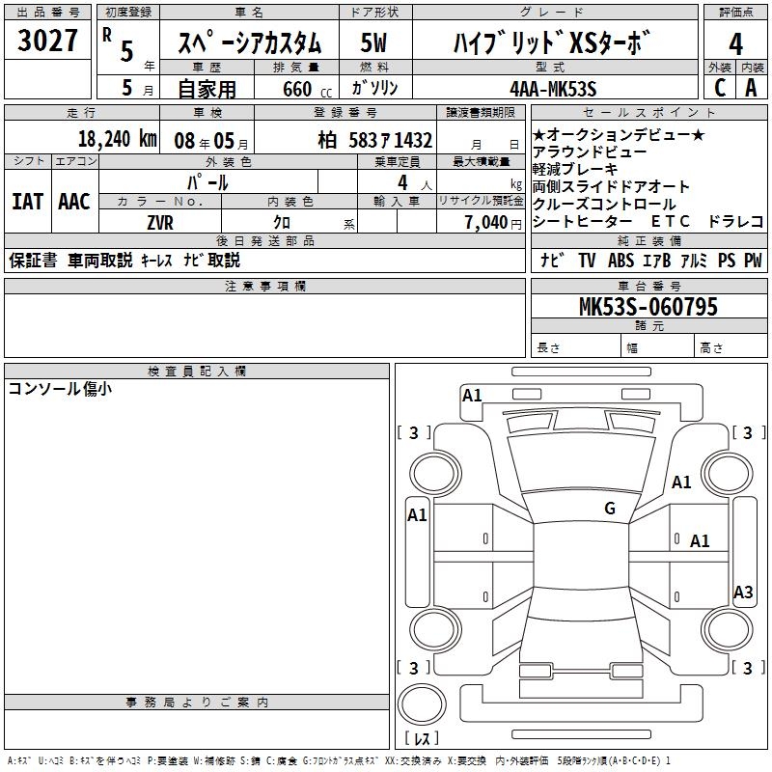
Task: Click the 事務局よりご案内 header
Action: pos(197,703)
